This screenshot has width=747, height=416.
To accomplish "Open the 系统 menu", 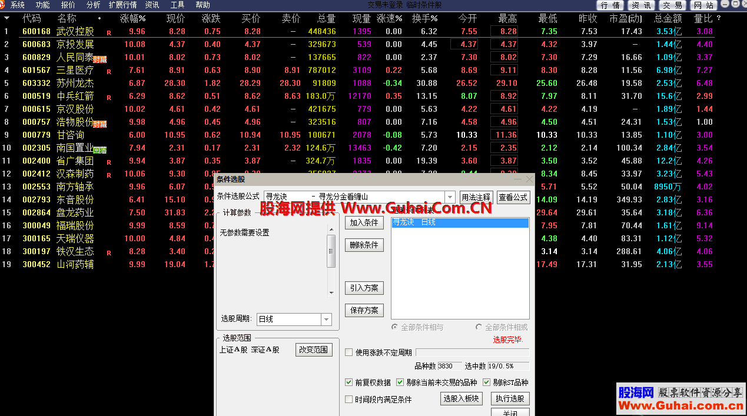I will [18, 5].
